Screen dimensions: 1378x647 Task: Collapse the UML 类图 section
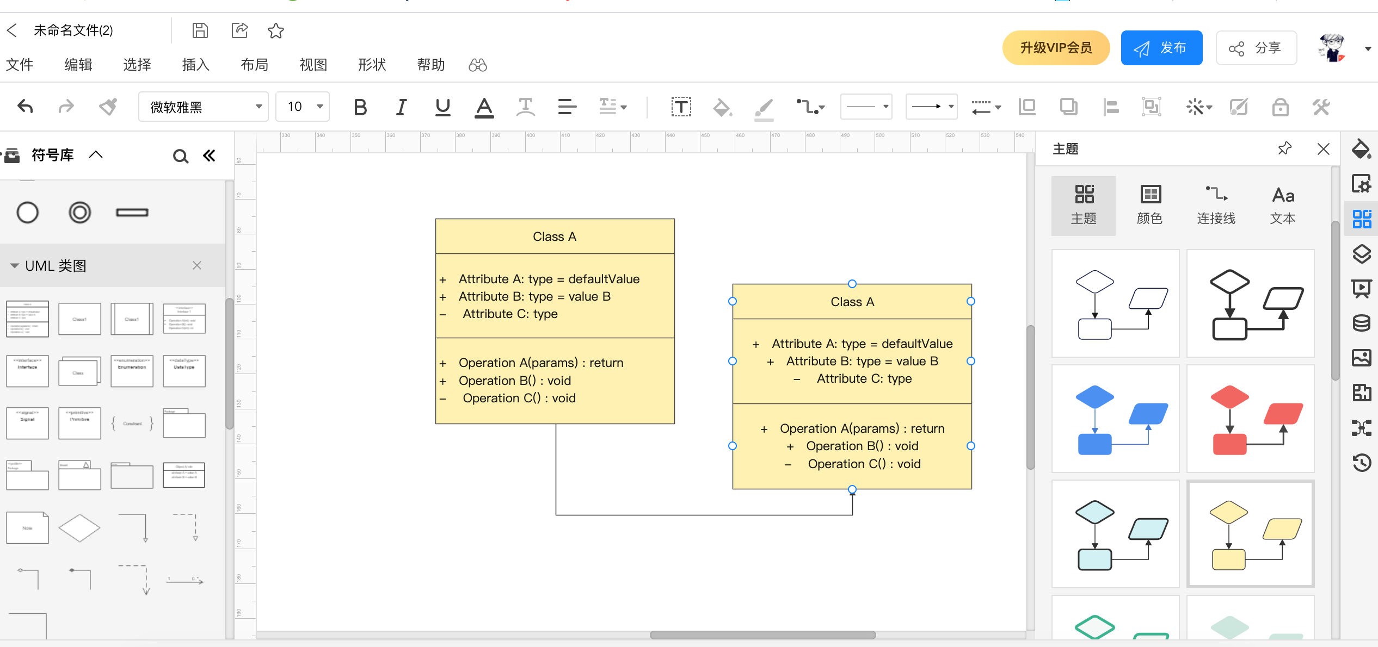tap(15, 266)
